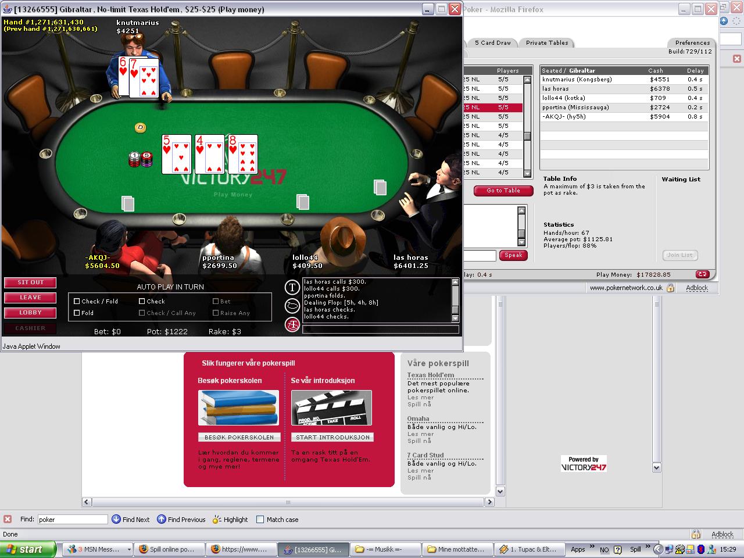Click lollo44's face-down cards
The image size is (744, 558).
pos(303,202)
